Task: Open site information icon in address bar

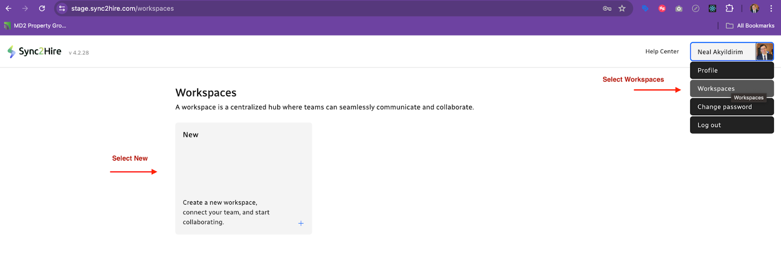Action: click(62, 8)
